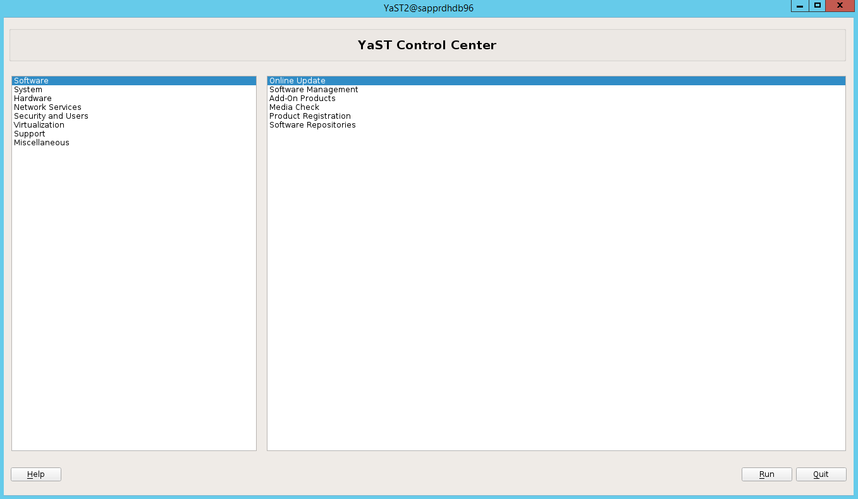
Task: Select the Online Update module
Action: point(556,81)
